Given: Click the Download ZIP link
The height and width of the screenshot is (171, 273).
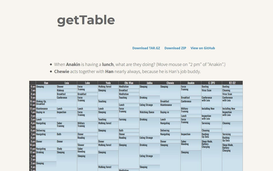Looking at the screenshot, I should click(x=175, y=48).
